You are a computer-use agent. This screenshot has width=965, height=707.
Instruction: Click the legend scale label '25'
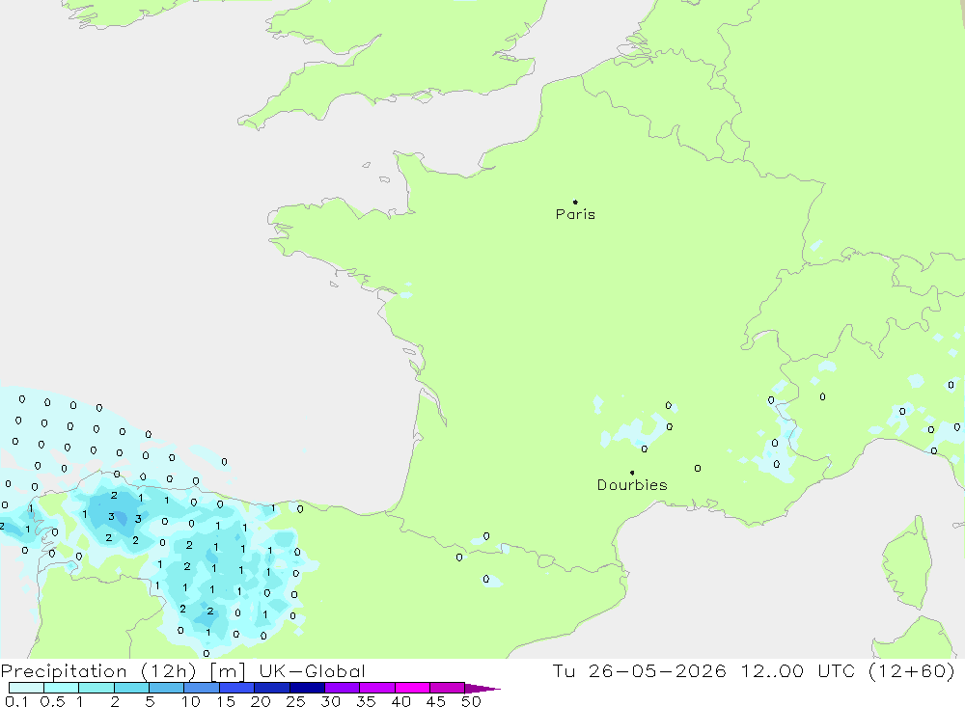click(296, 701)
